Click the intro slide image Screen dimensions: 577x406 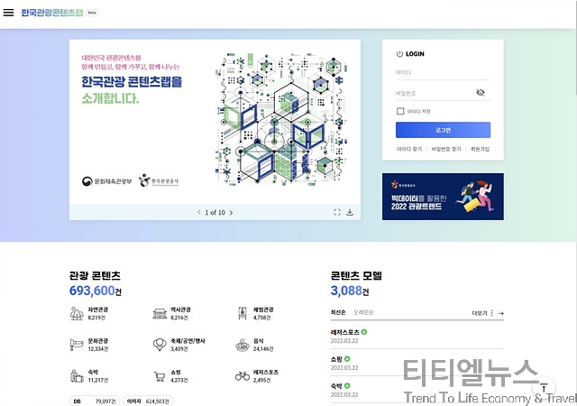pyautogui.click(x=215, y=122)
